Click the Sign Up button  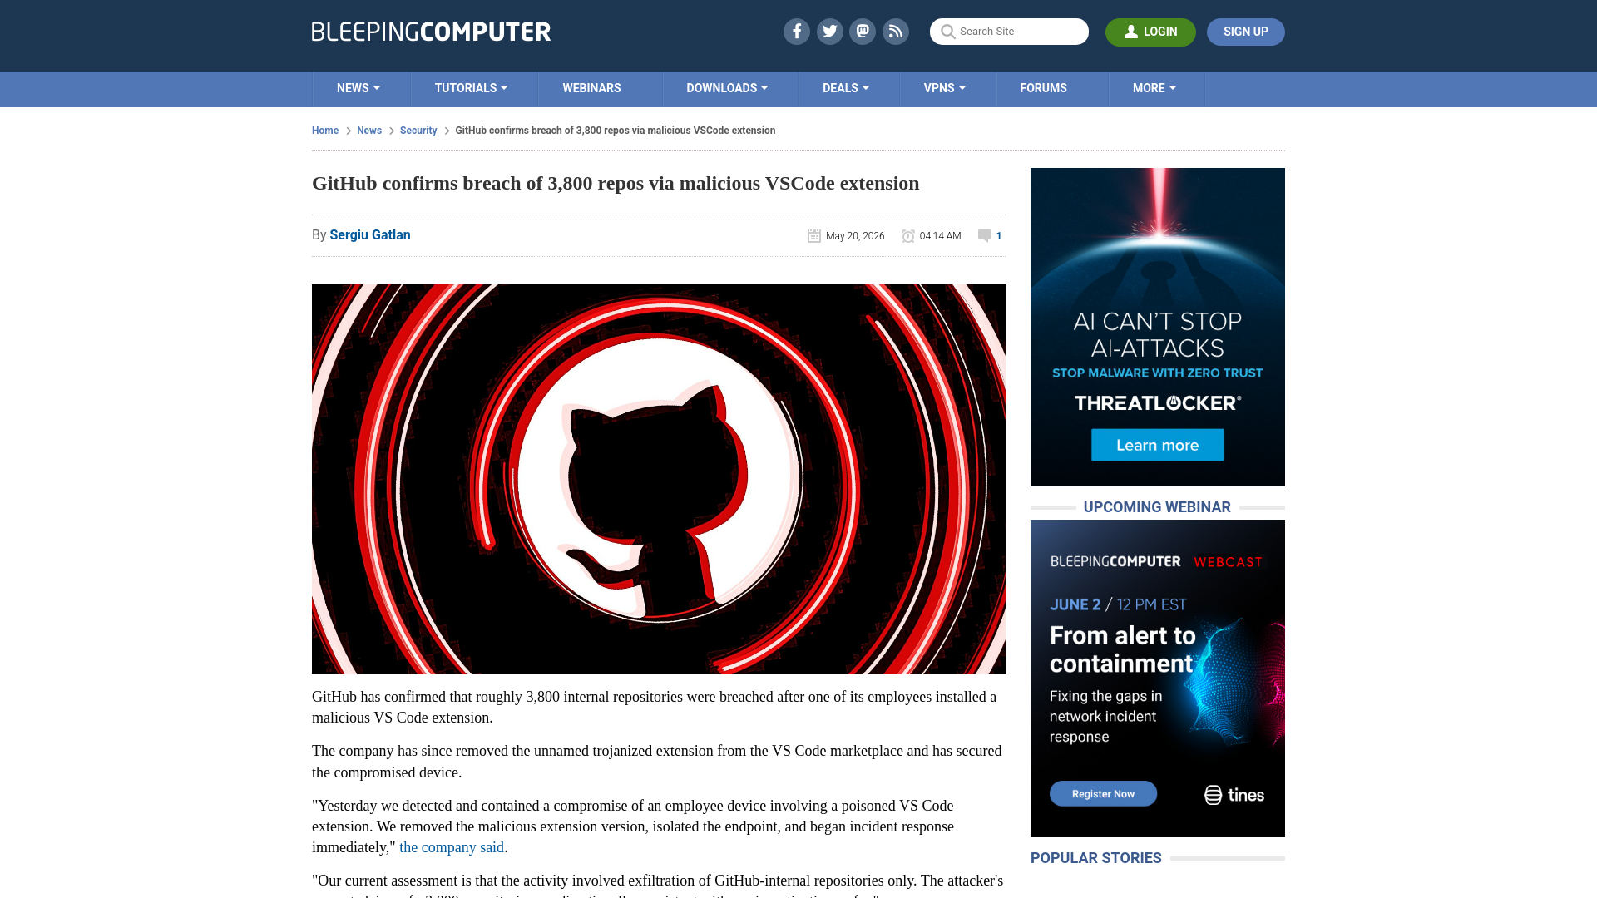coord(1245,32)
